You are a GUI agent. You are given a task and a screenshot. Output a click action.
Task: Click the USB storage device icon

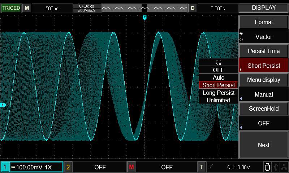(x=267, y=167)
